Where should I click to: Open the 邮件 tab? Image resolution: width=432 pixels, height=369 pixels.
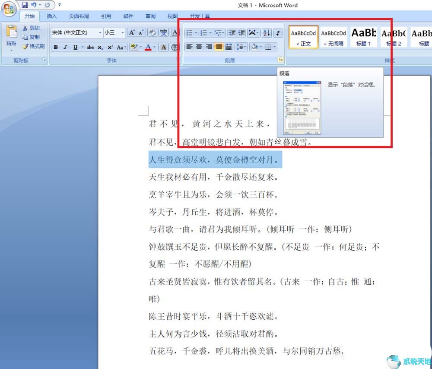tap(128, 16)
